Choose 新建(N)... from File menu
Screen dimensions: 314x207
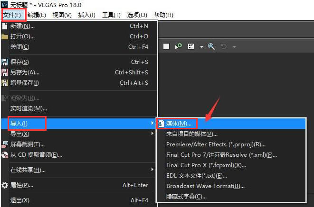click(x=79, y=26)
